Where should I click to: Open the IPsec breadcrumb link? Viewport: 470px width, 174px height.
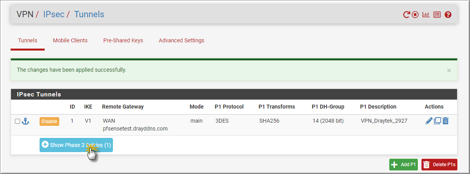tap(54, 14)
